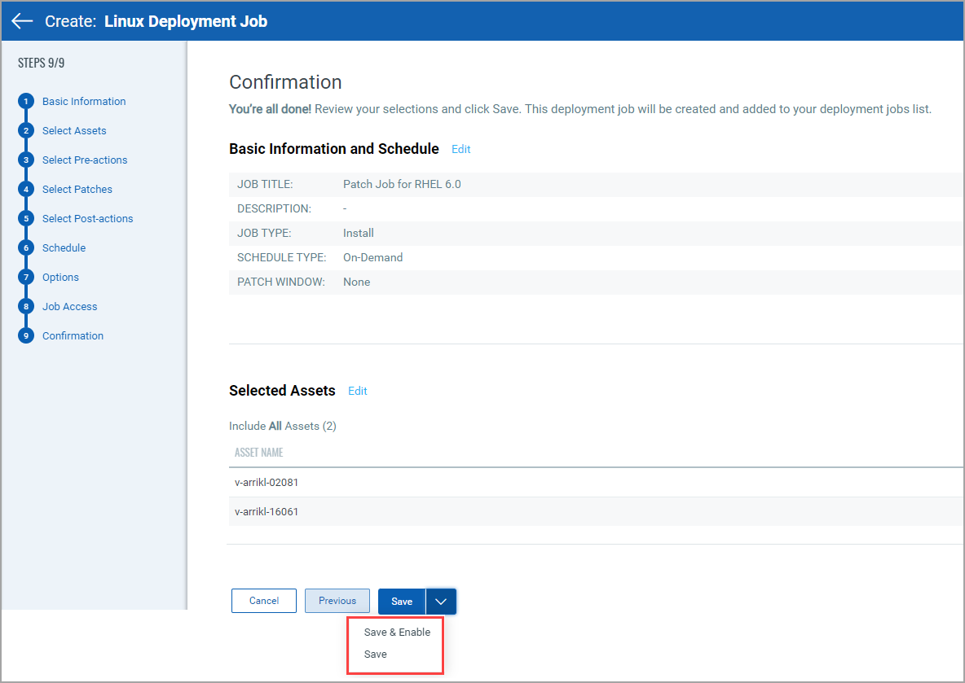965x683 pixels.
Task: Go back with the Previous button
Action: click(337, 601)
